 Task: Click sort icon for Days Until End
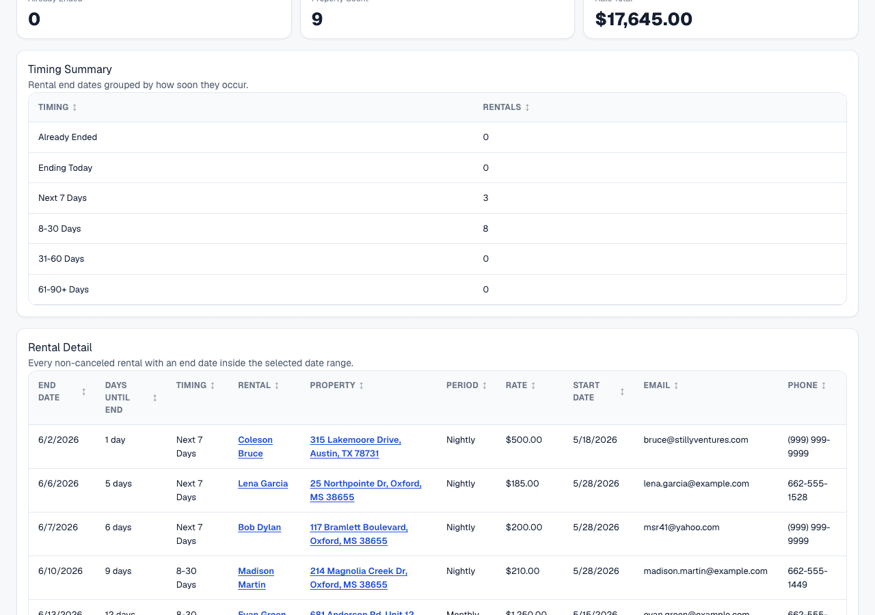154,398
